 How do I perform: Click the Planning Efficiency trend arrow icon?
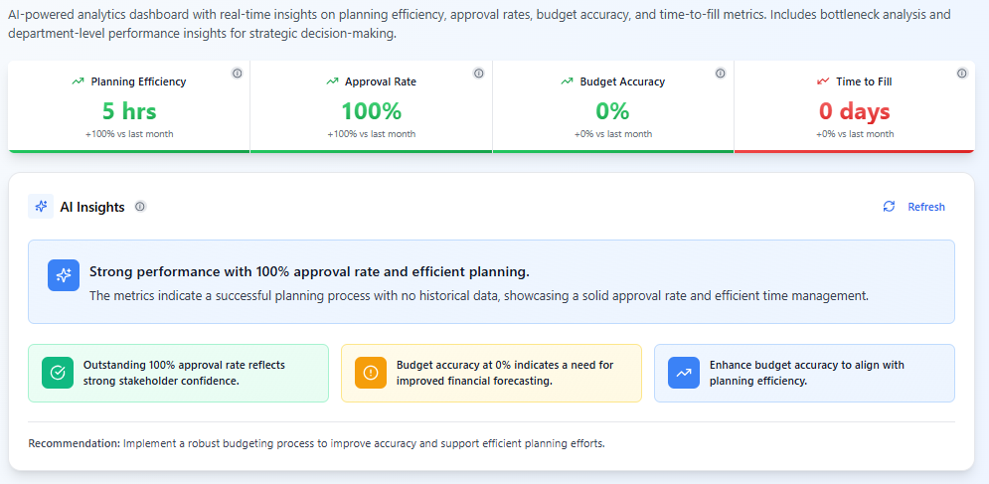pyautogui.click(x=78, y=81)
